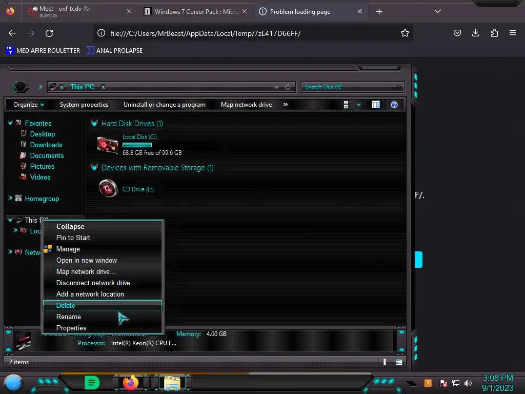Click Map network drive toolbar button
The height and width of the screenshot is (394, 525).
click(247, 105)
